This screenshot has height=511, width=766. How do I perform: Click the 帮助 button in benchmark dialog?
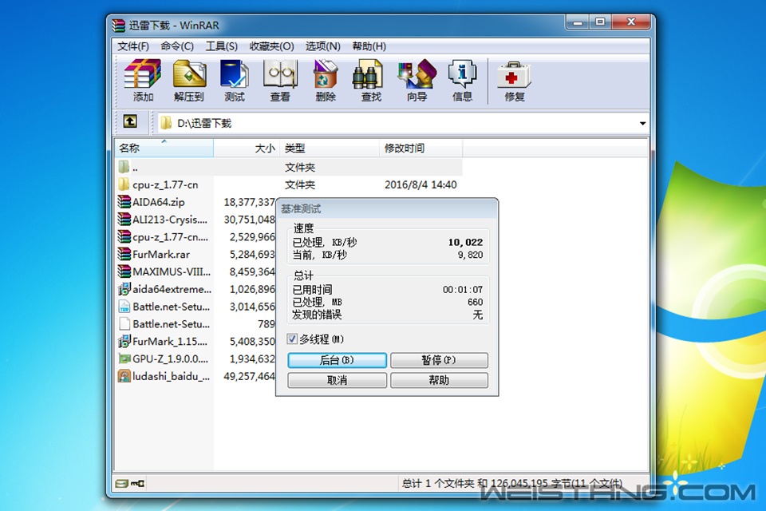click(439, 380)
